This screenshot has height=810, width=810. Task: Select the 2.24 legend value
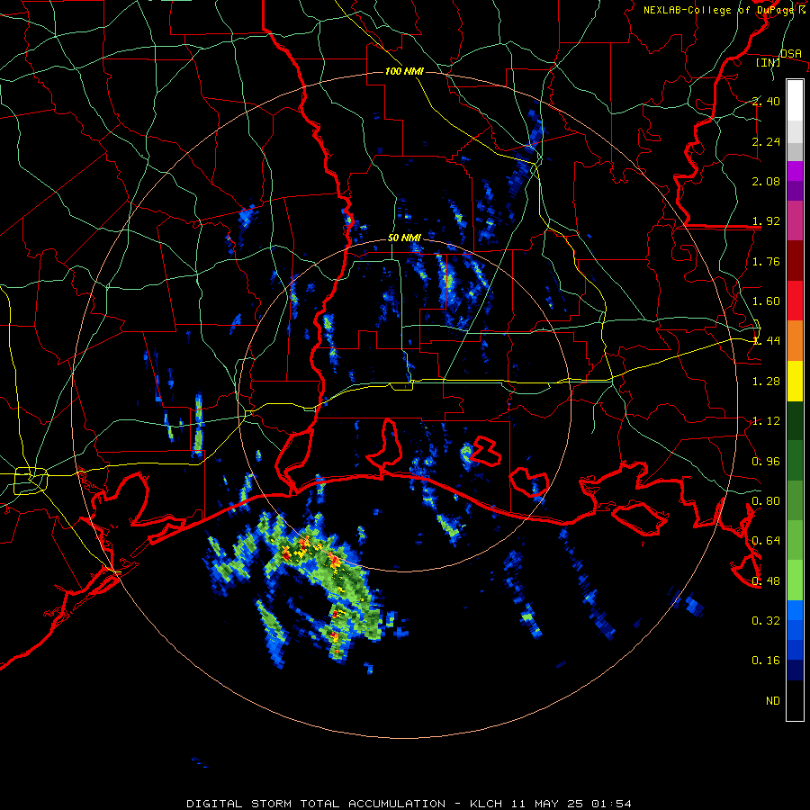(766, 141)
